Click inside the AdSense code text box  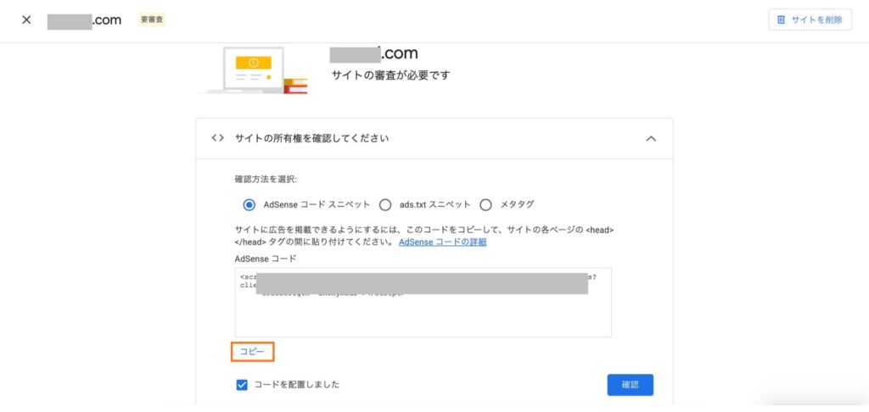(x=423, y=314)
